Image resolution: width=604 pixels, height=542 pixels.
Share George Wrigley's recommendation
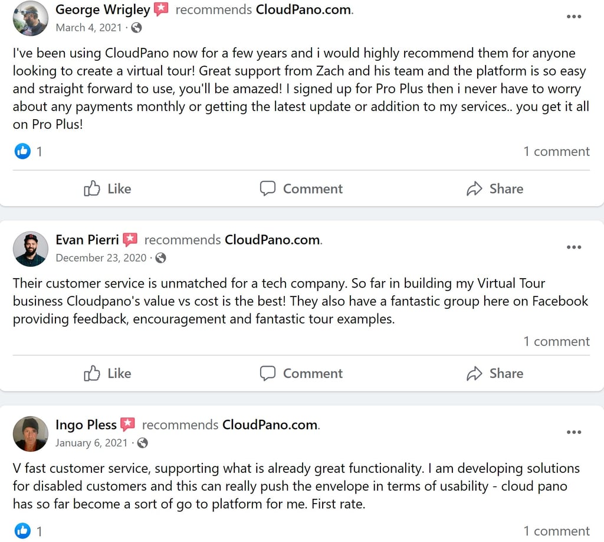[x=494, y=189]
